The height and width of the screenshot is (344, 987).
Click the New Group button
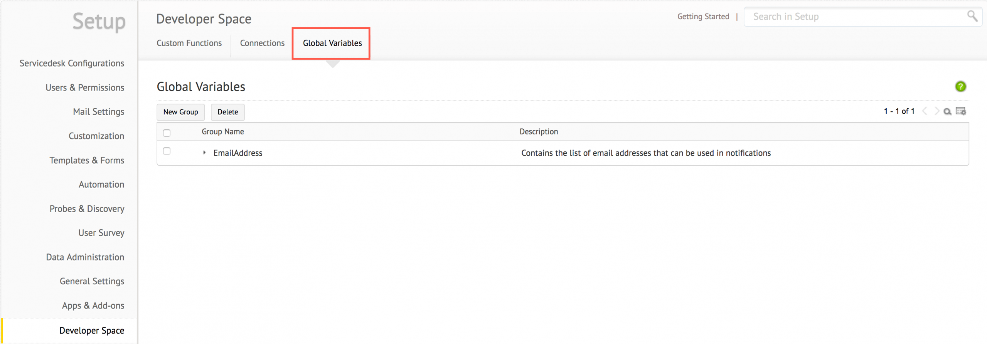click(180, 112)
